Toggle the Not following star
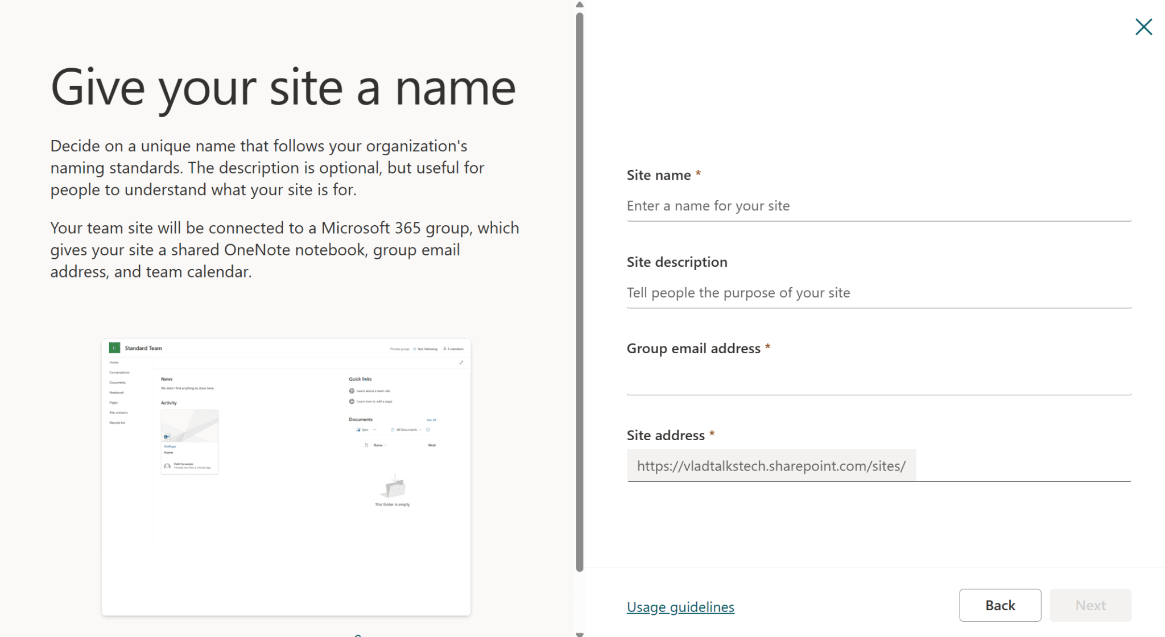 click(414, 349)
